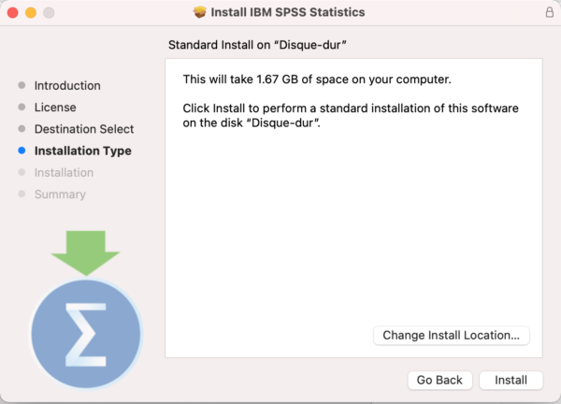Close the installer with red button
This screenshot has height=404, width=561.
13,12
